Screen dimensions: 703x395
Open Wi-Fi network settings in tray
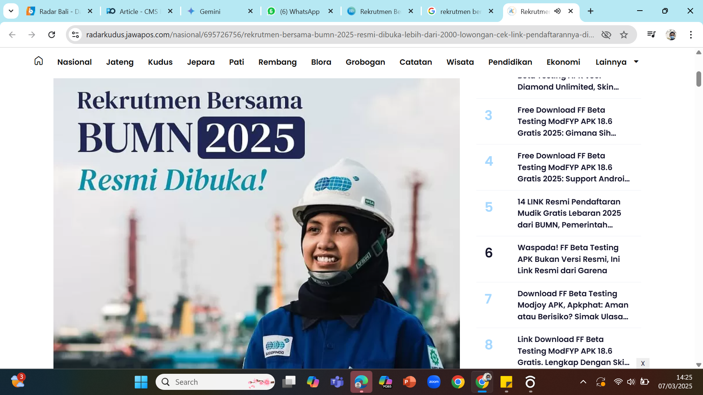(x=618, y=382)
